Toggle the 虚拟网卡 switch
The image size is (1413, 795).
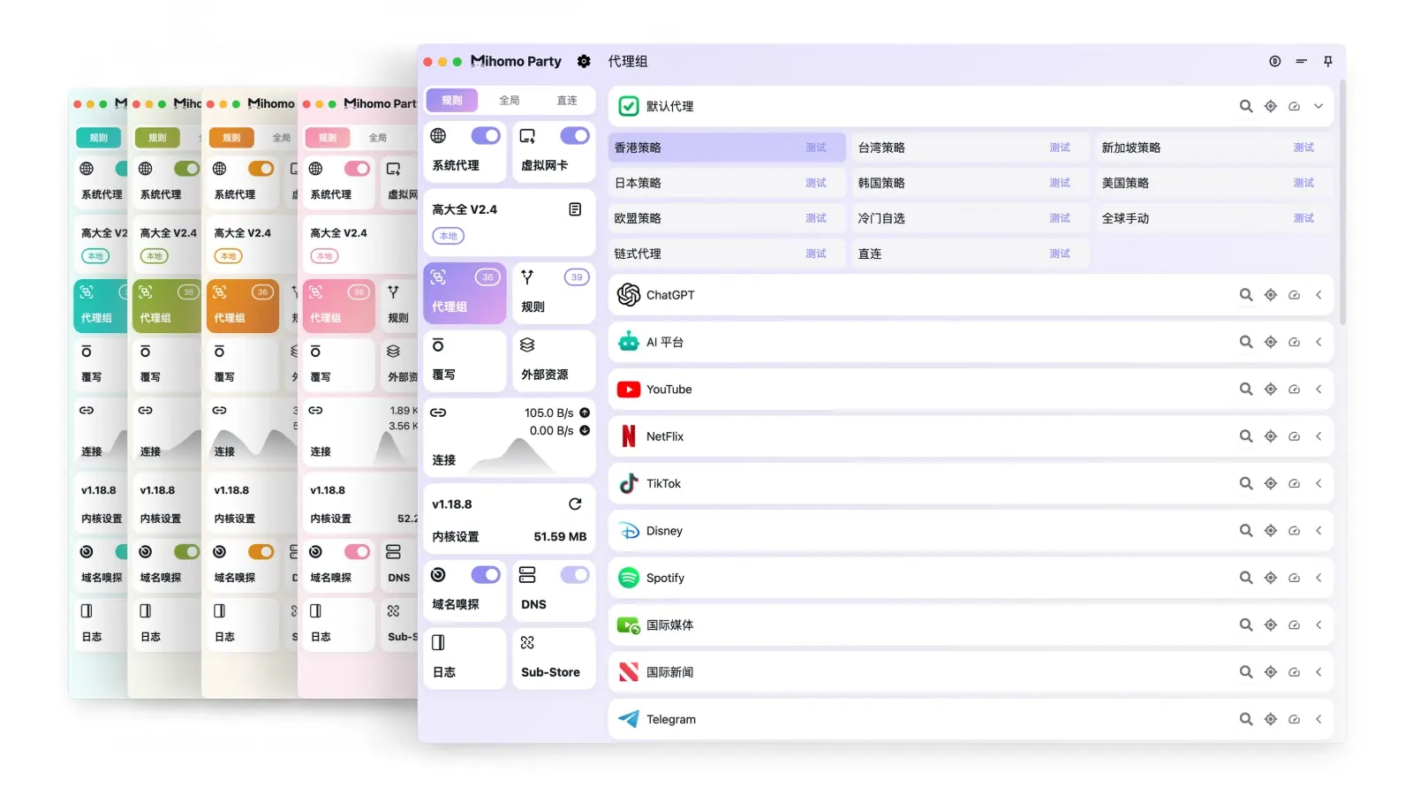coord(575,135)
